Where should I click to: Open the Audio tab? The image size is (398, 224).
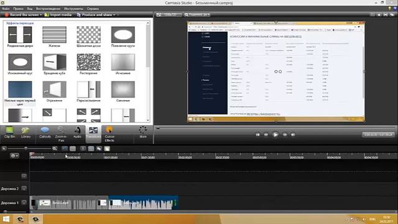[x=77, y=133]
